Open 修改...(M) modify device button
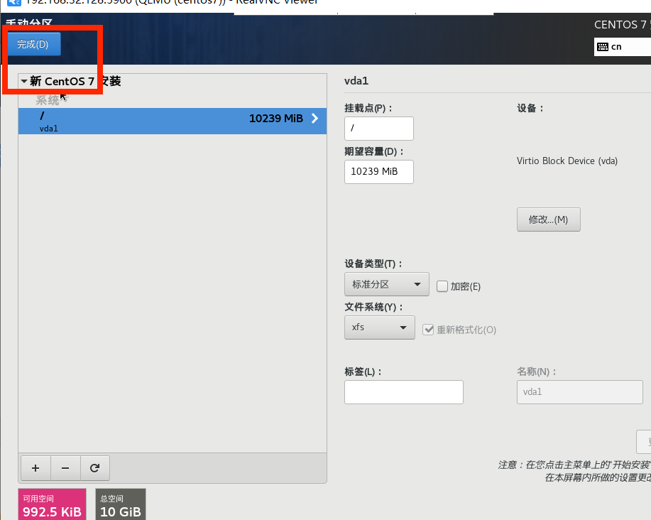This screenshot has width=651, height=520. (549, 220)
